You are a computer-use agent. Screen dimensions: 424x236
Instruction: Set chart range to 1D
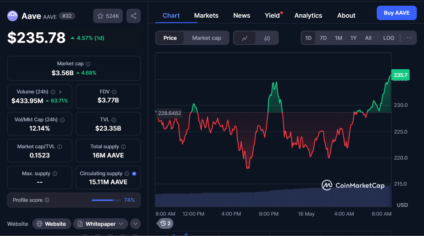[308, 38]
